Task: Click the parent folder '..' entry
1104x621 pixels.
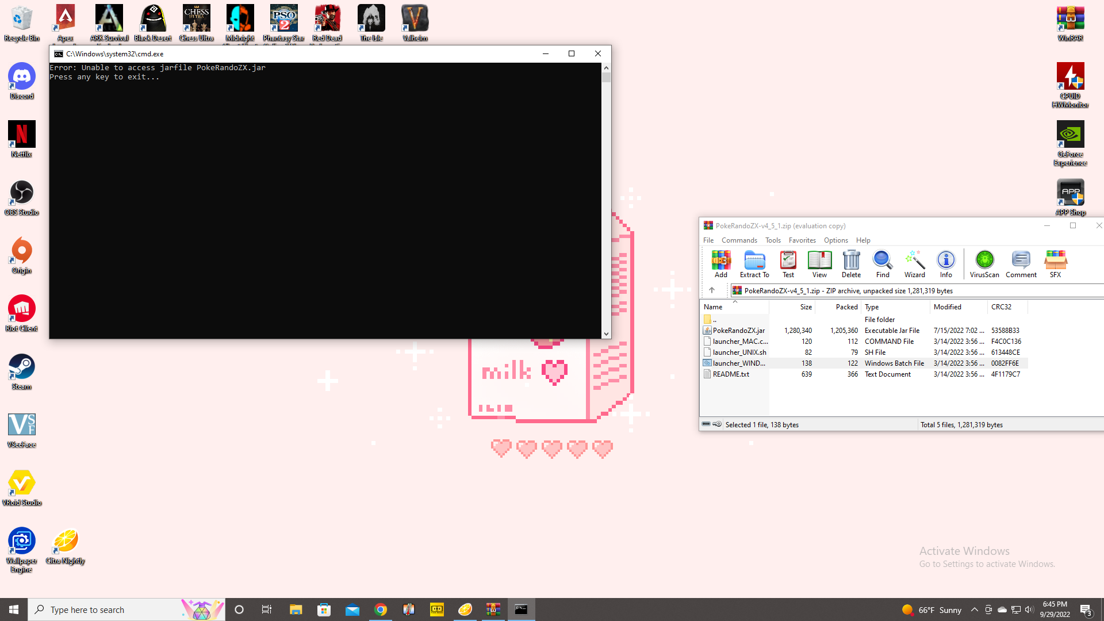Action: 864,320
